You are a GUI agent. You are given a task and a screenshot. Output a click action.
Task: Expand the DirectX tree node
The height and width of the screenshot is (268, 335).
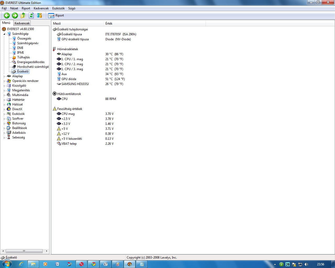(4, 109)
